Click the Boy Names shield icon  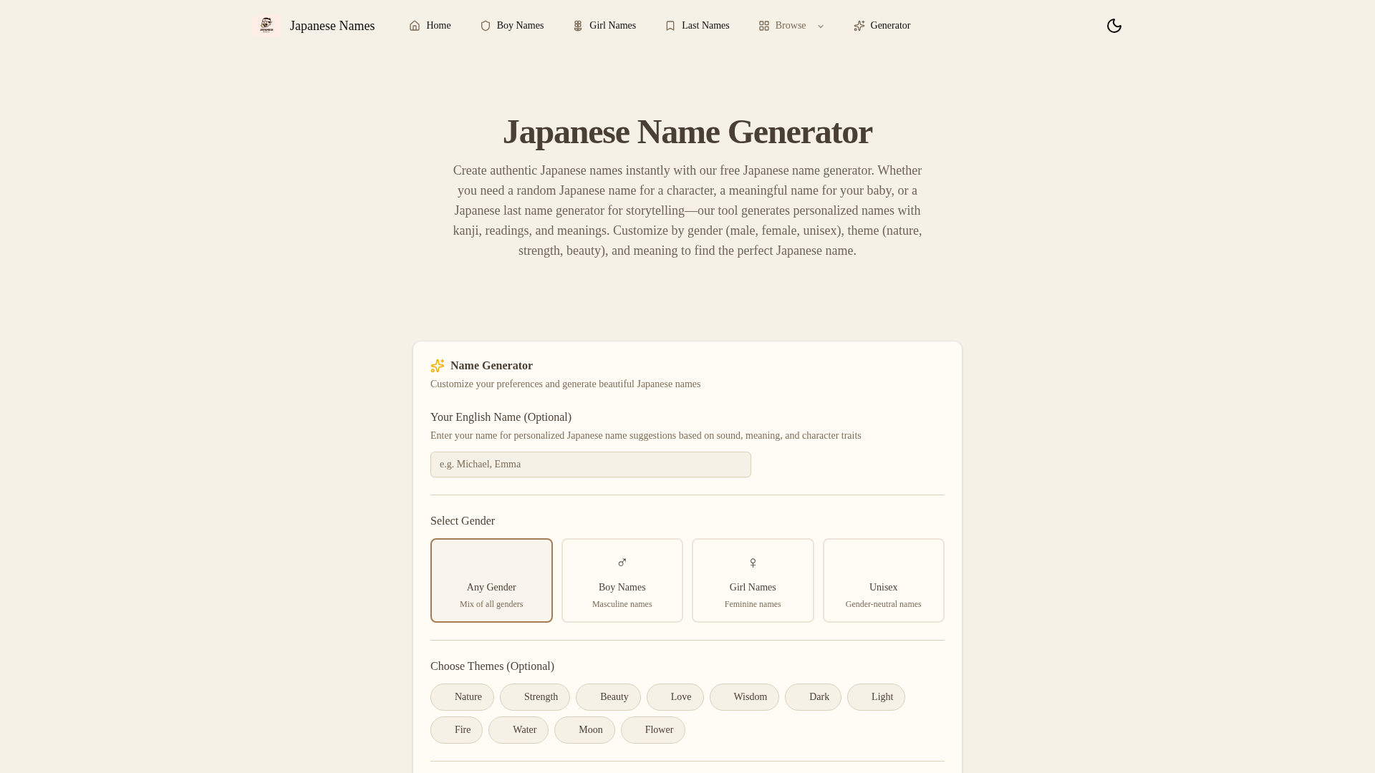point(486,26)
